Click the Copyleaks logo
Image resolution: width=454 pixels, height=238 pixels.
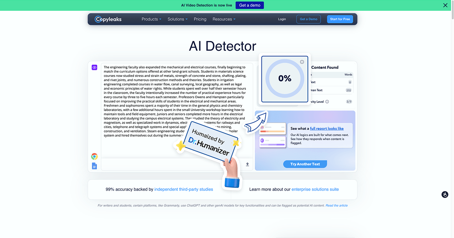[x=108, y=19]
